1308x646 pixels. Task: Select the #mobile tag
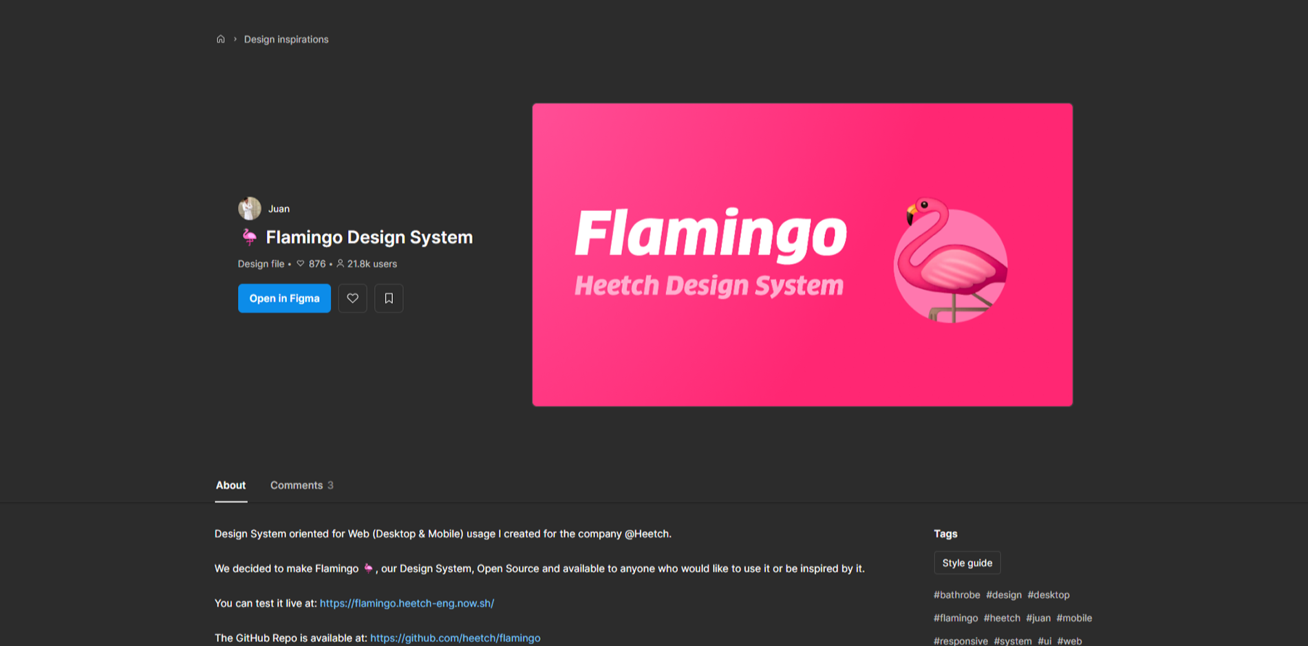tap(1074, 619)
